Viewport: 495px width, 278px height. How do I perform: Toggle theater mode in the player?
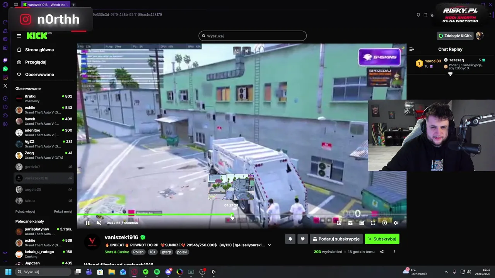[362, 223]
